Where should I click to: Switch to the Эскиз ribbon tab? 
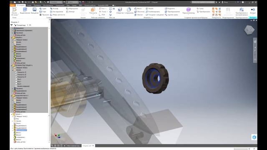pos(29,5)
